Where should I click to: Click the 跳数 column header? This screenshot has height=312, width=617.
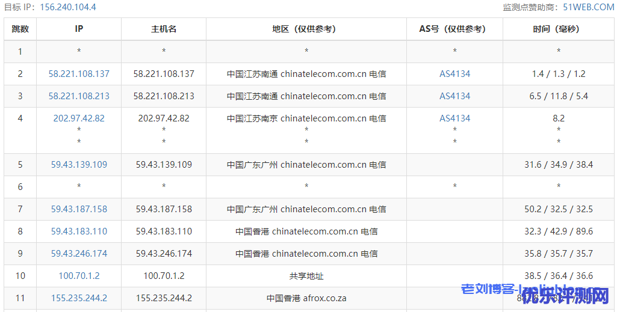click(20, 29)
